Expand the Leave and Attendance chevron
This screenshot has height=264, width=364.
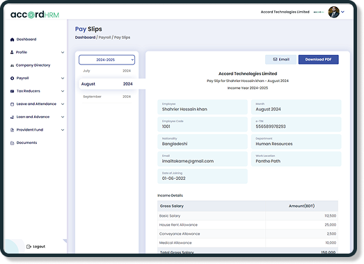[63, 104]
